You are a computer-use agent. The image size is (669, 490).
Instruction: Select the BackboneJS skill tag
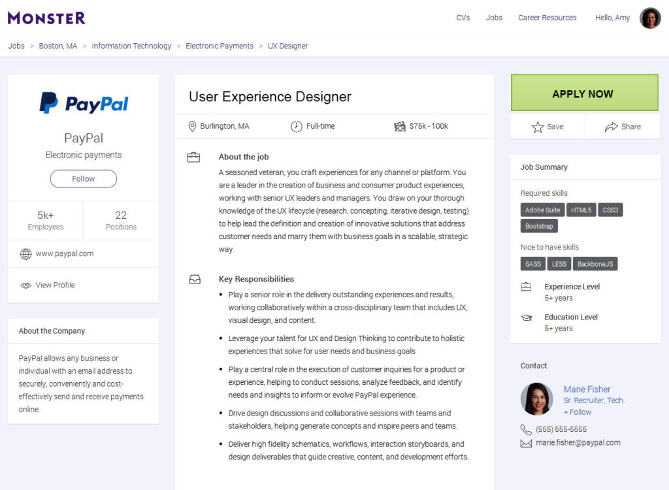595,264
